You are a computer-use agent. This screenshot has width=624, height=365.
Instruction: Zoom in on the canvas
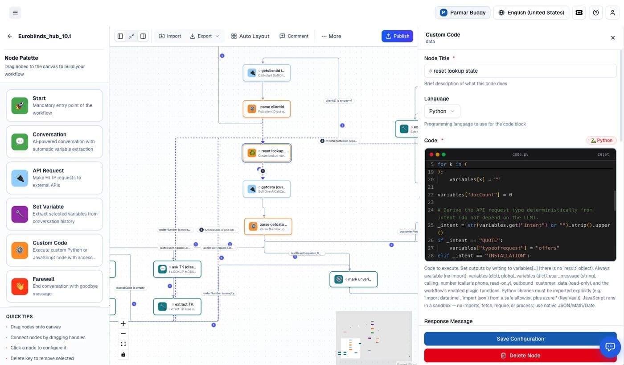pyautogui.click(x=123, y=324)
